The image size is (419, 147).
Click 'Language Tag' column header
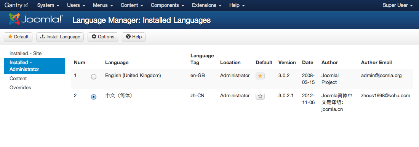click(202, 59)
